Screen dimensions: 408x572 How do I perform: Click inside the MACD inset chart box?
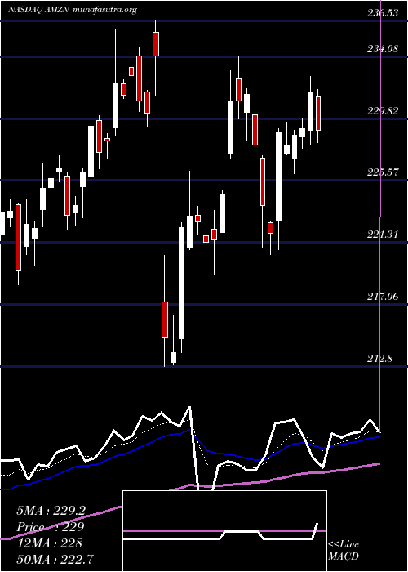(224, 531)
